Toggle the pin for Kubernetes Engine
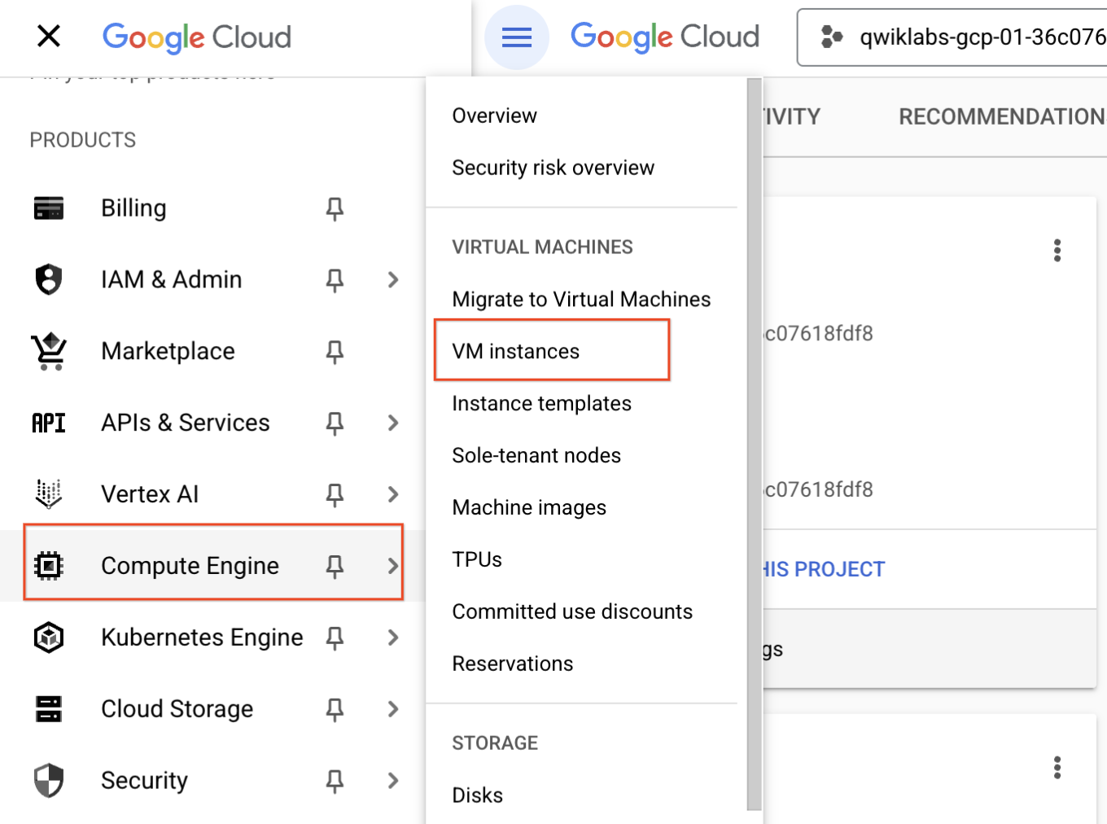The height and width of the screenshot is (824, 1107). click(335, 638)
